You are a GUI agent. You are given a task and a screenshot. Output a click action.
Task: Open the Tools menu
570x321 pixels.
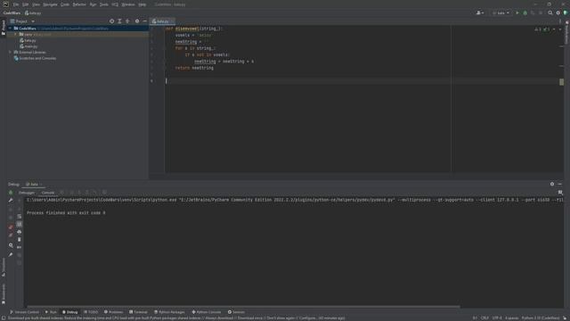click(x=104, y=4)
